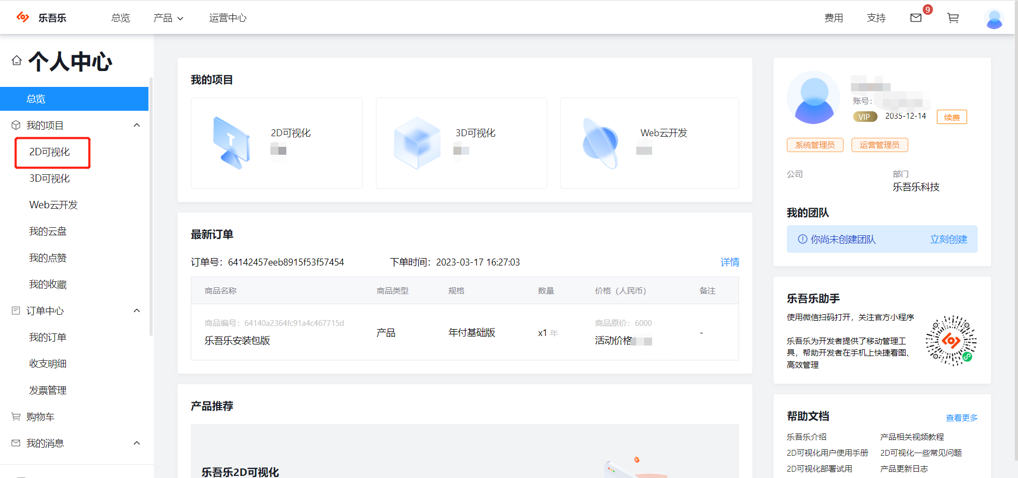Click the 乐吾乐安装包版 product name

point(238,340)
